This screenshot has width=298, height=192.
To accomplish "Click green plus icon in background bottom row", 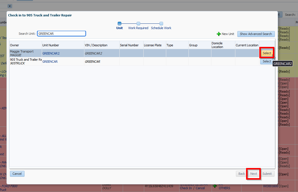I will click(x=215, y=186).
